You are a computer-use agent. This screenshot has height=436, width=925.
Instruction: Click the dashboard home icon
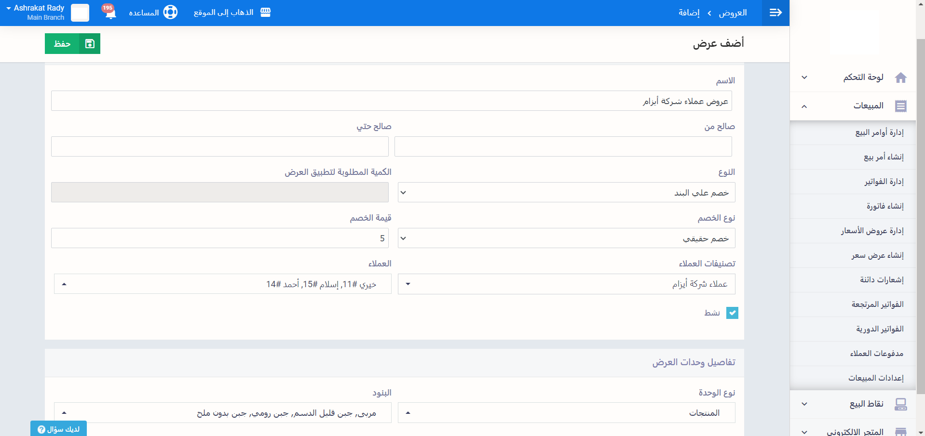tap(900, 78)
